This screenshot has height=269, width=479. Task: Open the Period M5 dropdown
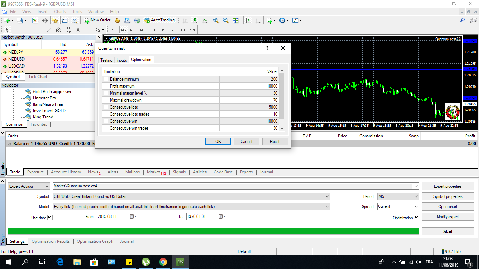[x=416, y=196]
